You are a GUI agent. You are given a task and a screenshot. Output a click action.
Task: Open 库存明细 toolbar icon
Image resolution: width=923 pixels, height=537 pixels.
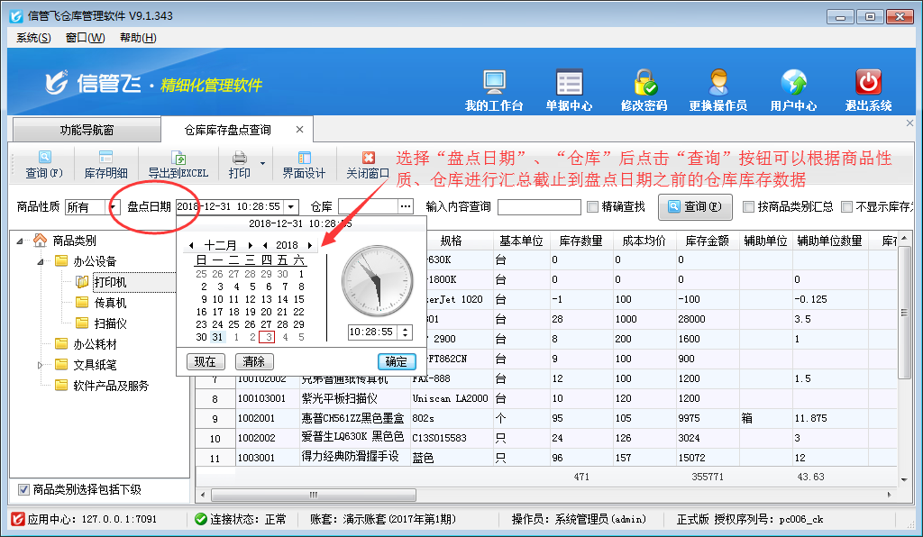click(x=105, y=158)
